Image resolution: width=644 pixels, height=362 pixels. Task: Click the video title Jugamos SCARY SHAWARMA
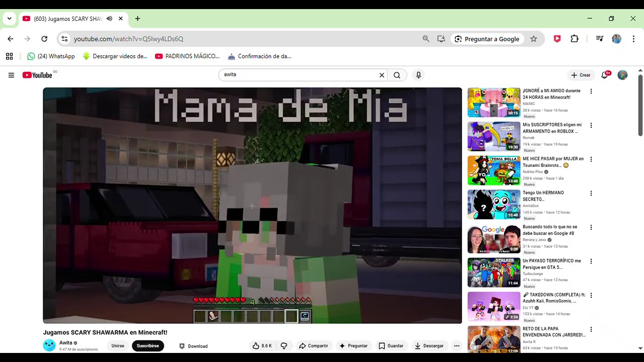click(105, 332)
